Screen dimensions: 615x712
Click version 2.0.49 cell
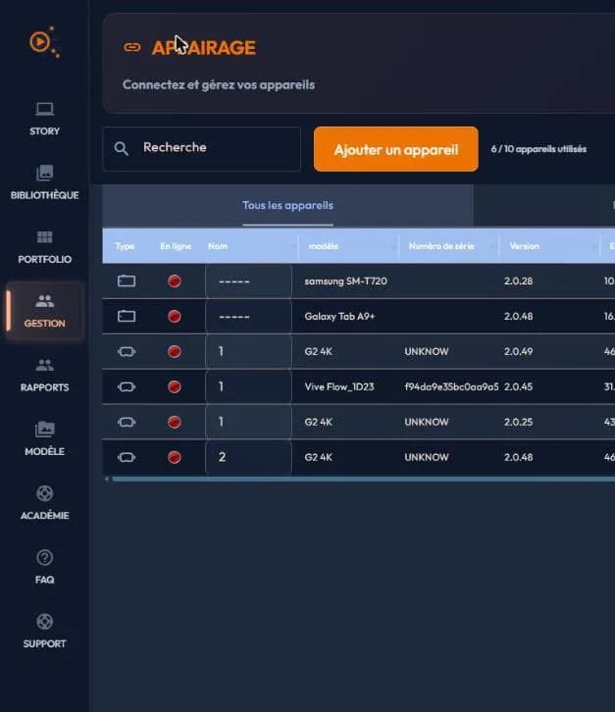(518, 351)
